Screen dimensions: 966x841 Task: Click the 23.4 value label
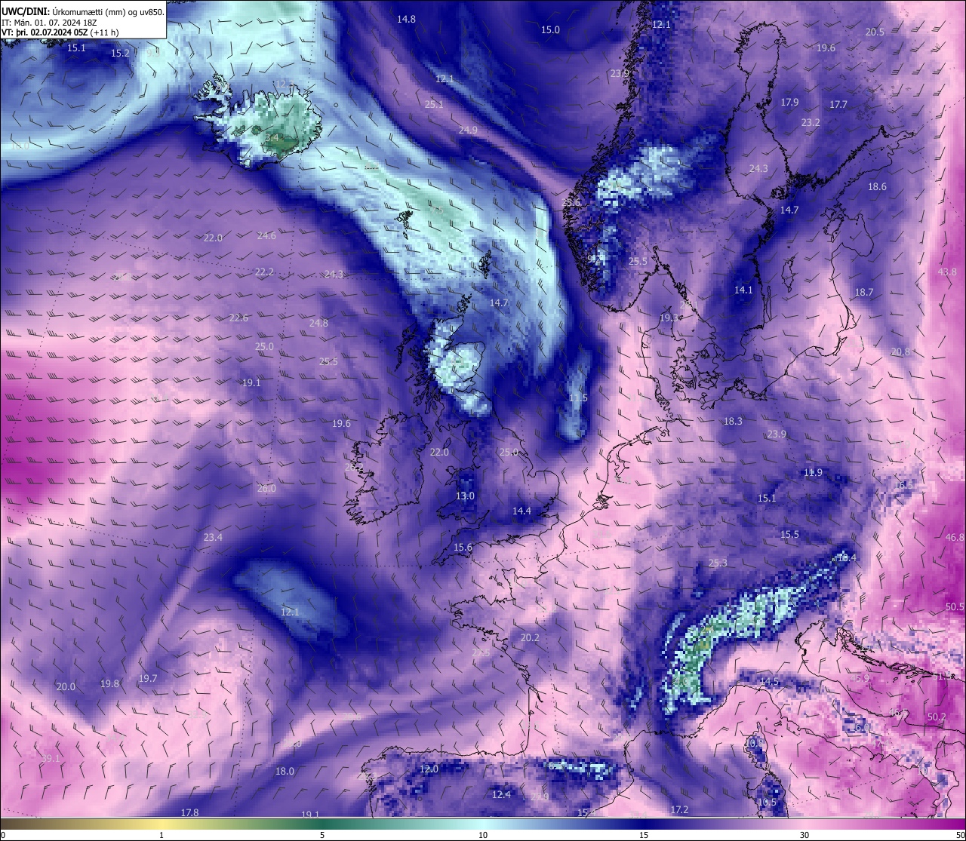pos(213,537)
